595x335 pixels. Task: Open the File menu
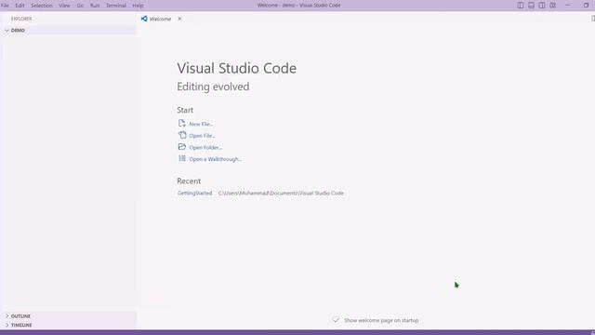pos(5,6)
